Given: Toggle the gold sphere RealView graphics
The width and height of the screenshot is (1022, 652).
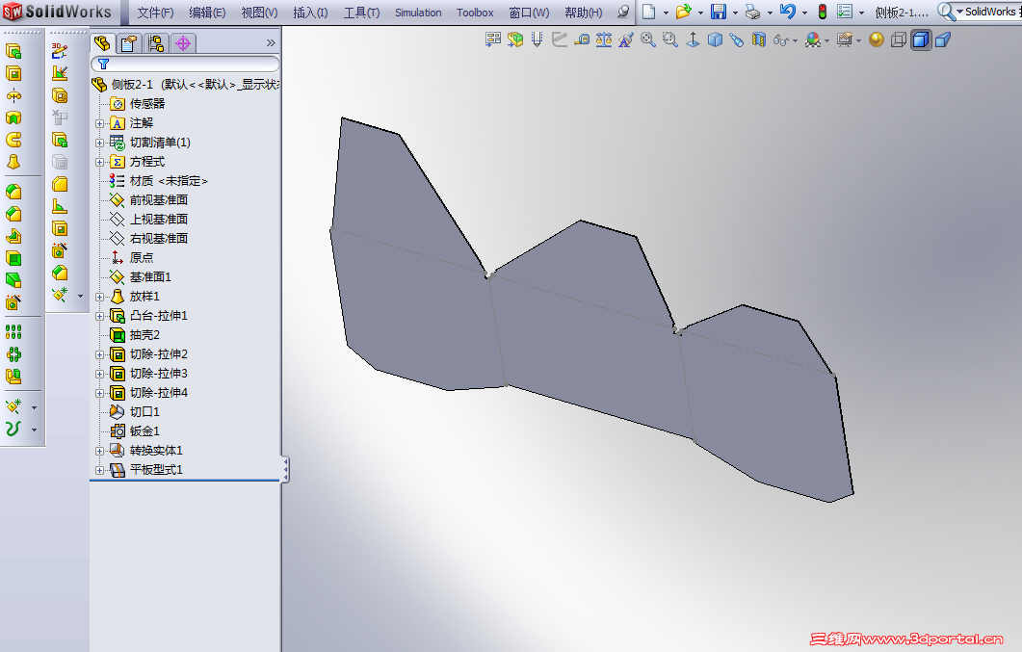Looking at the screenshot, I should 877,40.
